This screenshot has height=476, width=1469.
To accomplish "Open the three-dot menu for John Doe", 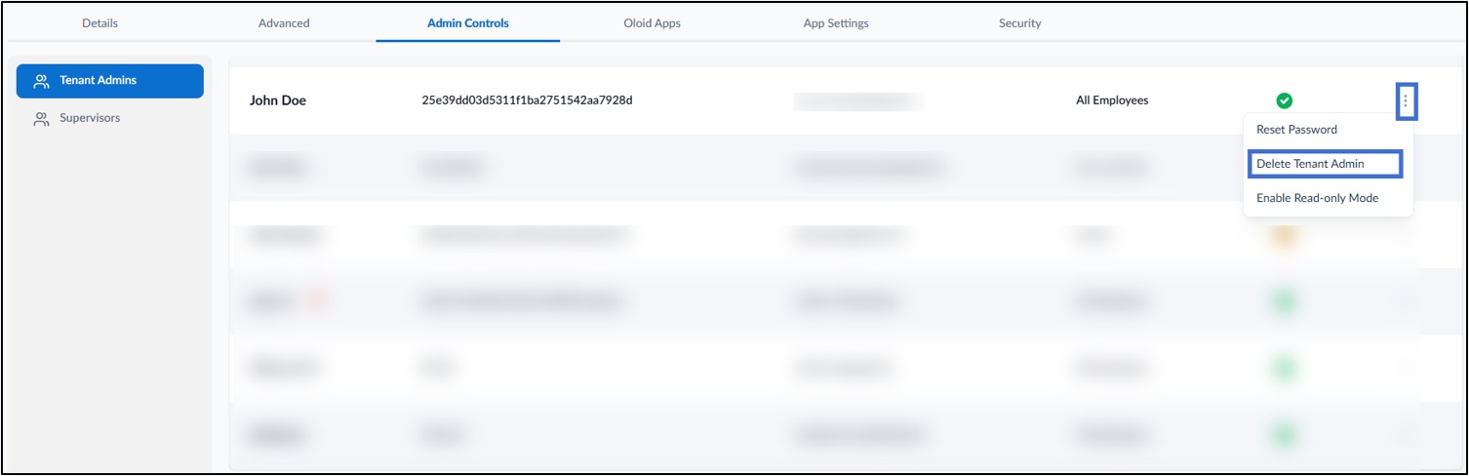I will (x=1406, y=99).
